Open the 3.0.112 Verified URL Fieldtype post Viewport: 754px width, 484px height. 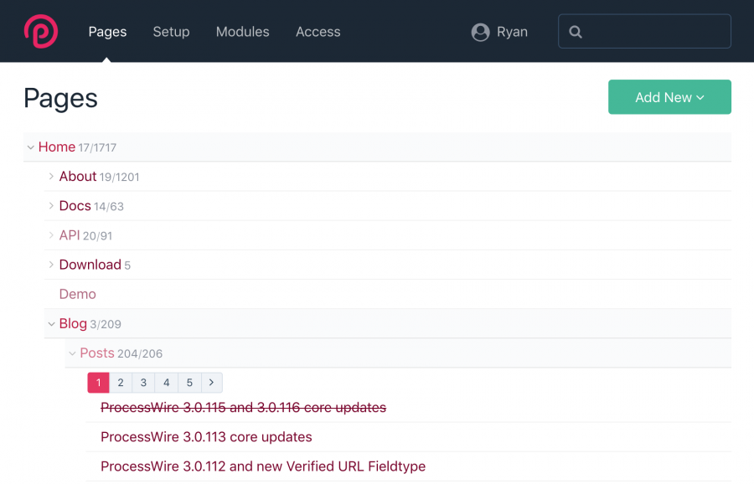pyautogui.click(x=263, y=466)
